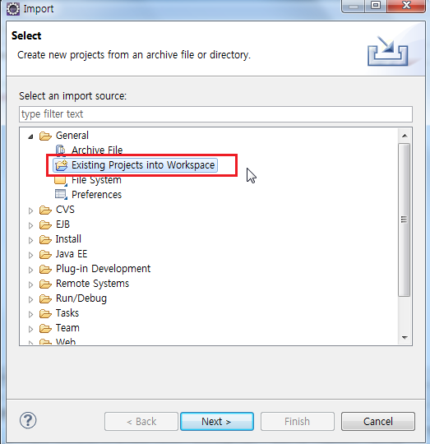Select the Archive File icon
430x444 pixels.
pos(61,150)
